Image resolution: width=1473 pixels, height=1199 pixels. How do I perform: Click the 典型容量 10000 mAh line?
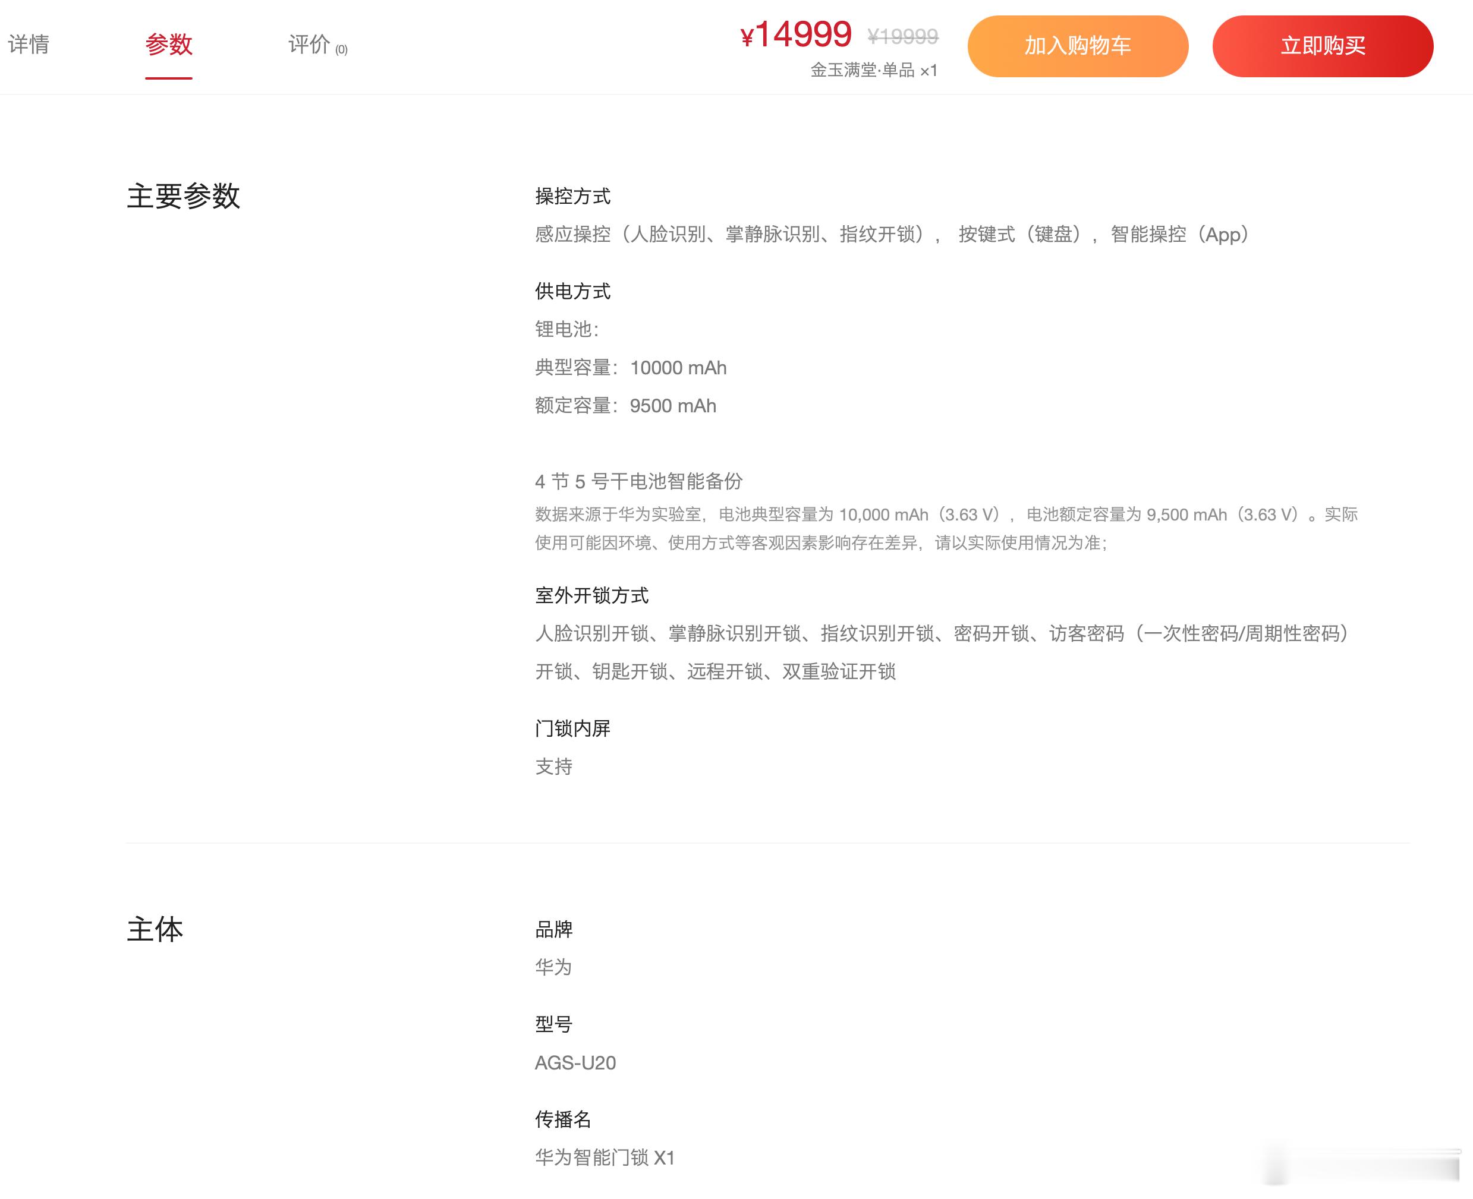point(630,367)
